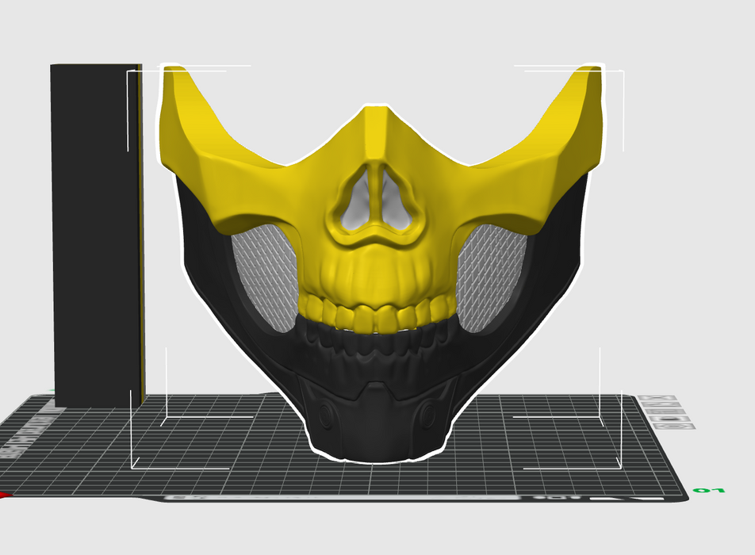Click the plate name label on the front edge

click(x=341, y=498)
